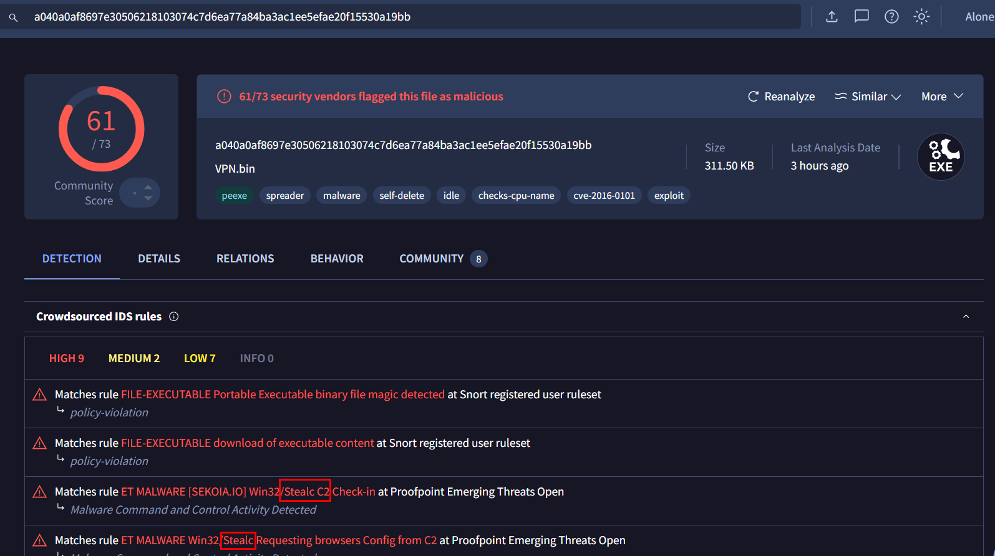Image resolution: width=995 pixels, height=556 pixels.
Task: Switch to the Details tab
Action: (159, 259)
